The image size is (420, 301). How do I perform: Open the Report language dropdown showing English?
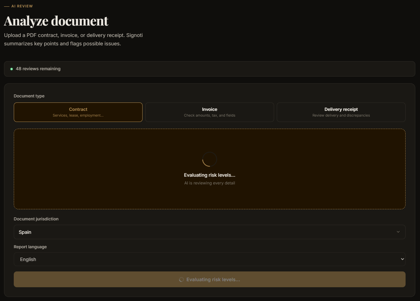coord(210,259)
